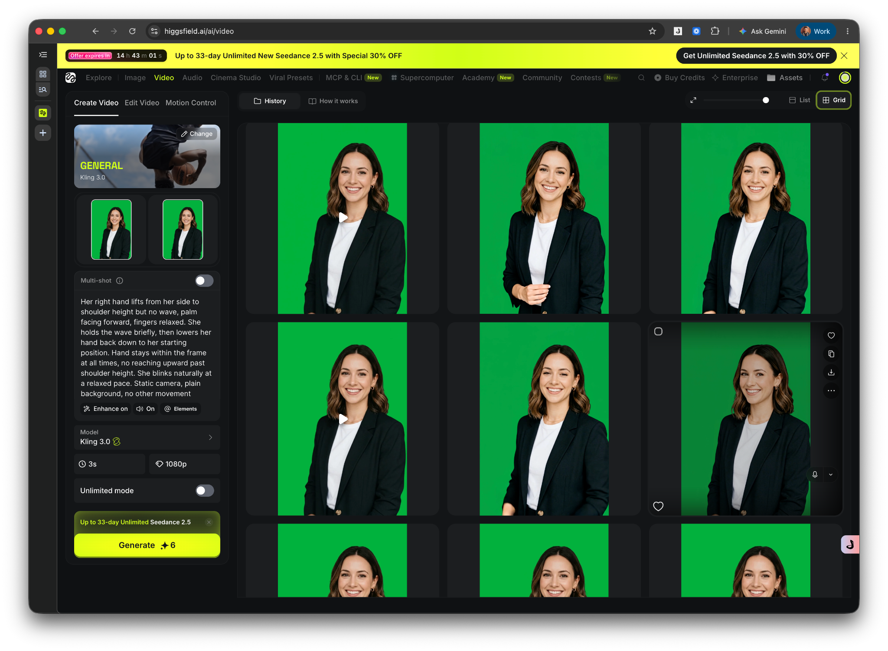Screen dimensions: 888x651
Task: Open the site search magnifier icon
Action: click(x=641, y=78)
